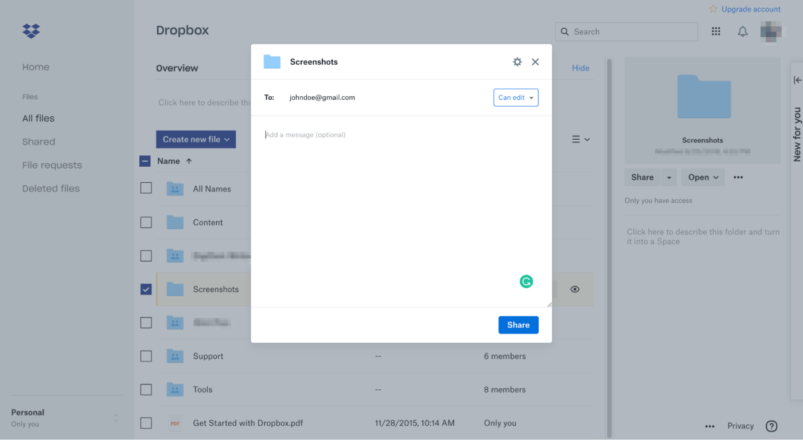Viewport: 803px width, 440px height.
Task: Click the Share button in the dialog
Action: 518,325
